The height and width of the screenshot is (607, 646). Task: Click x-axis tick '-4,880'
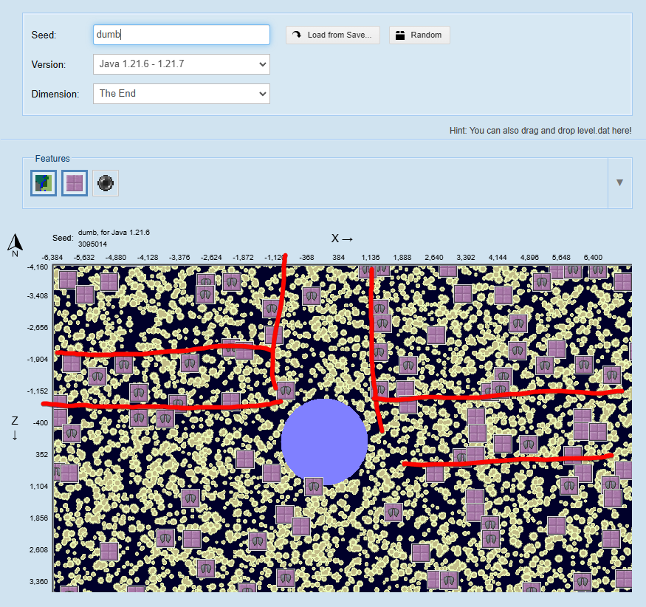pyautogui.click(x=116, y=258)
